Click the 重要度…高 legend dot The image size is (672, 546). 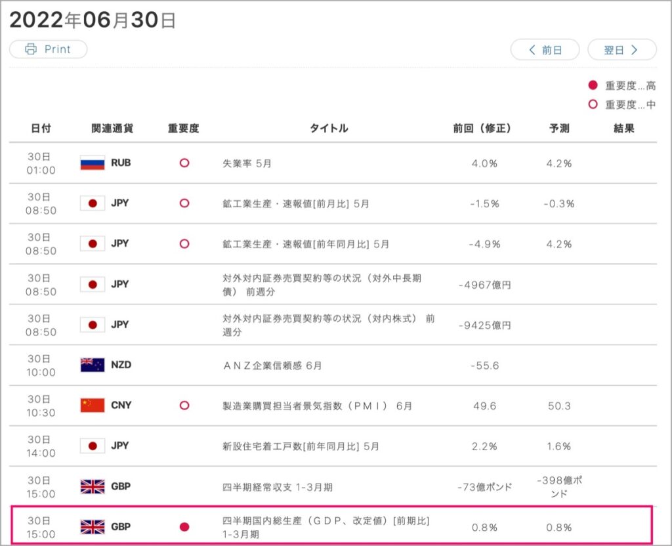click(x=593, y=85)
